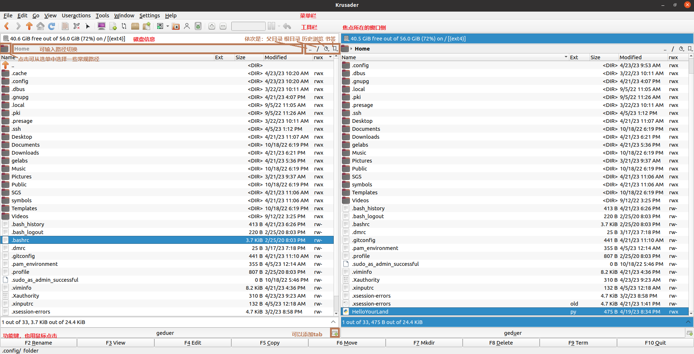694x354 pixels.
Task: Open the File menu
Action: click(x=8, y=16)
